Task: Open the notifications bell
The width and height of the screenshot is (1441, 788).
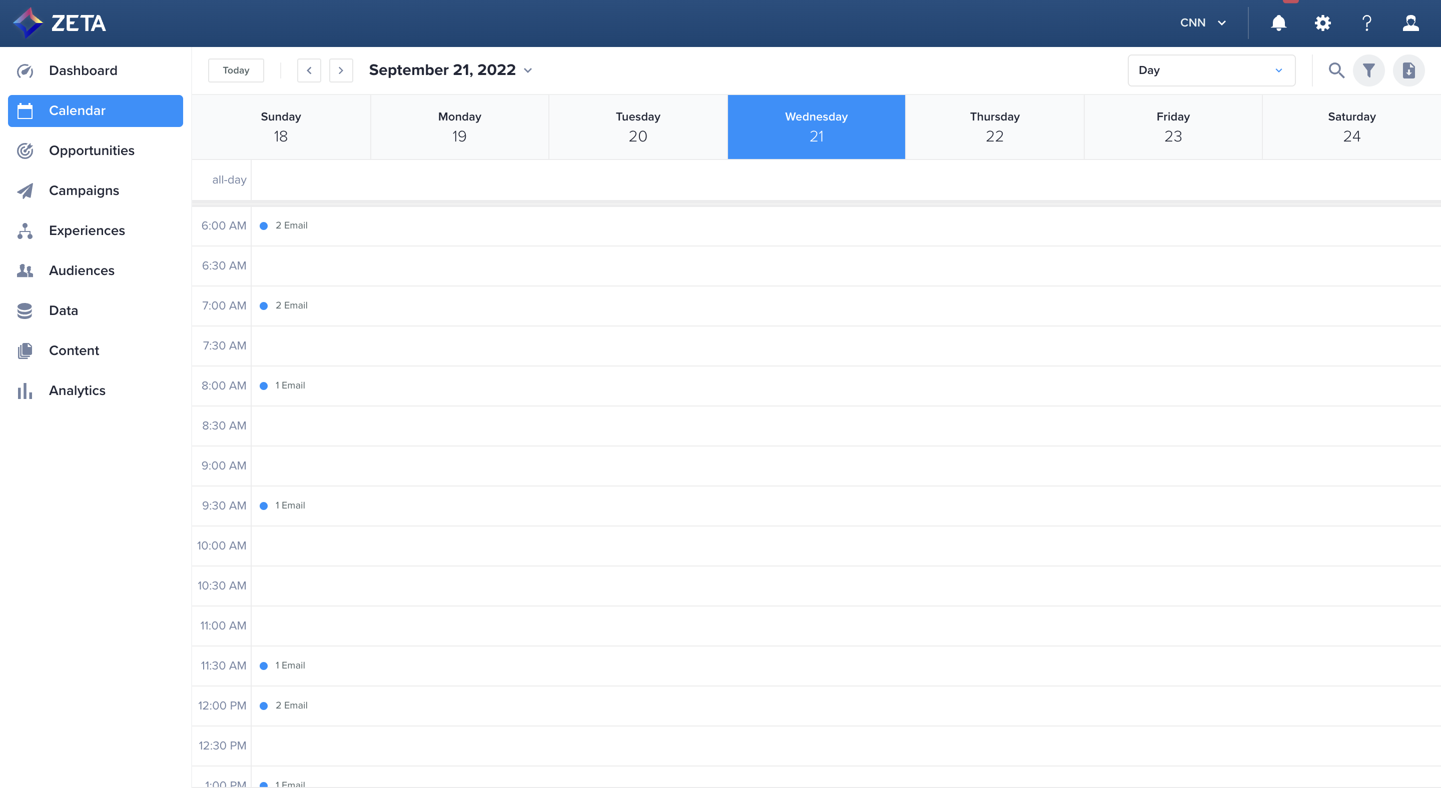Action: coord(1278,23)
